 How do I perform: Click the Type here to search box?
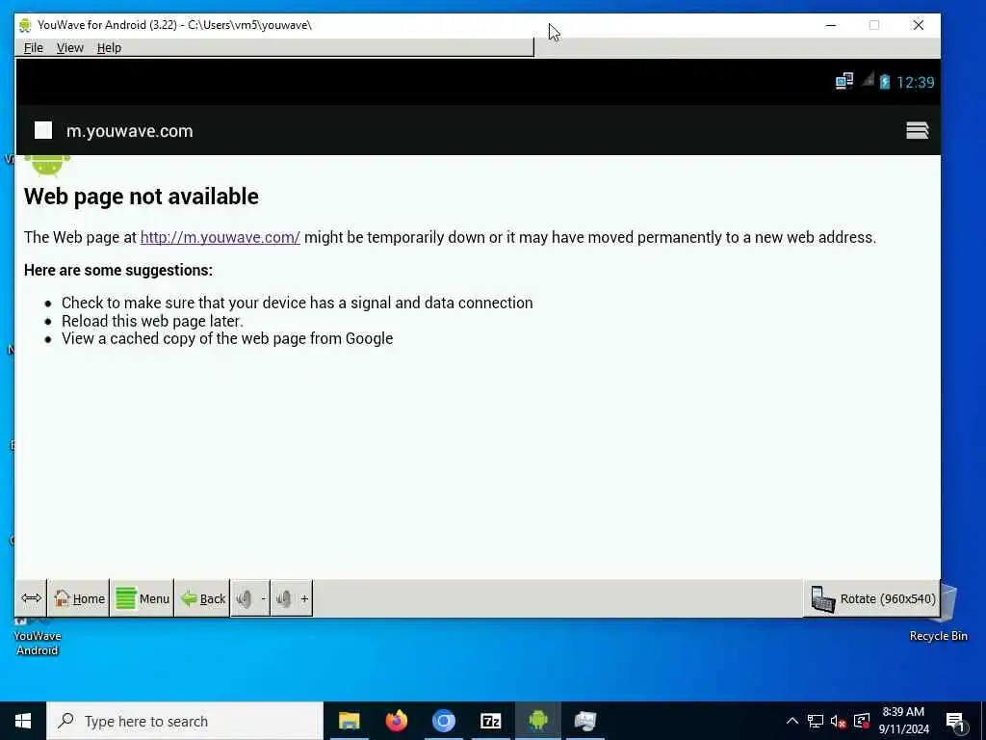point(185,721)
